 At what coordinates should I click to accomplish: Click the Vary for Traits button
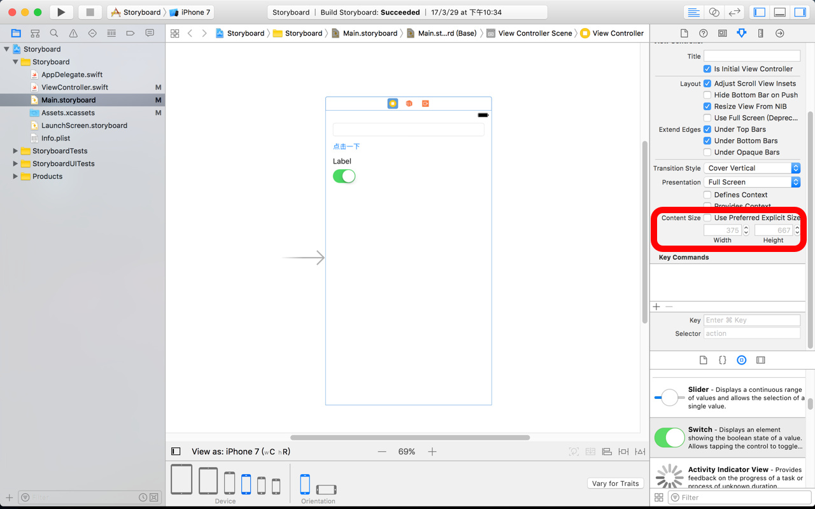coord(615,484)
